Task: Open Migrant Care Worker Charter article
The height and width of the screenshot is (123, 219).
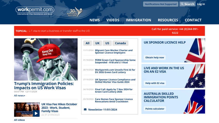Action: click(114, 51)
